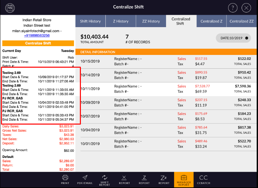Open the ZZ History tab
The image size is (258, 188).
(151, 21)
